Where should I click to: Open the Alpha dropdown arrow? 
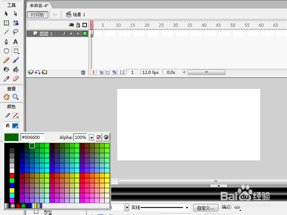point(91,138)
